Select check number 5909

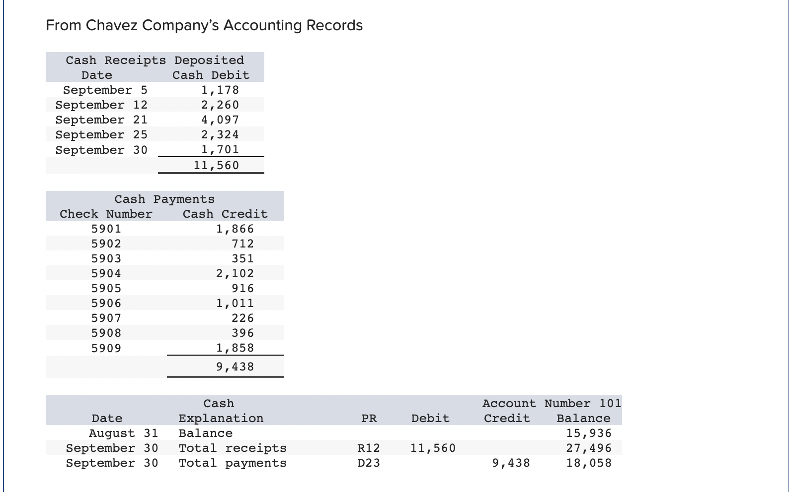click(x=106, y=348)
